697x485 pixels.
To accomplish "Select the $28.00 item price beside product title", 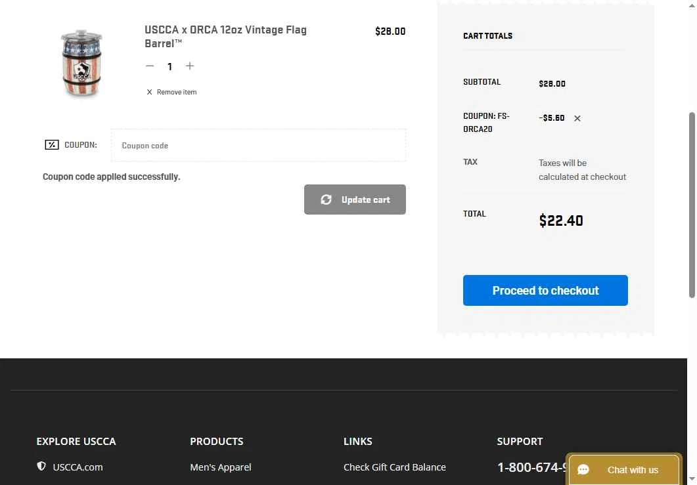I will (390, 32).
